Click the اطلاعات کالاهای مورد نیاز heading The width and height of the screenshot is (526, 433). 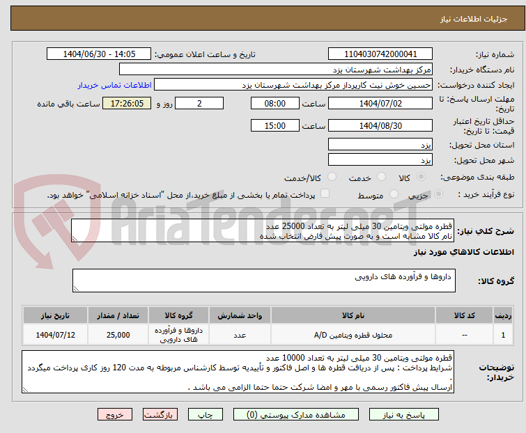click(463, 252)
